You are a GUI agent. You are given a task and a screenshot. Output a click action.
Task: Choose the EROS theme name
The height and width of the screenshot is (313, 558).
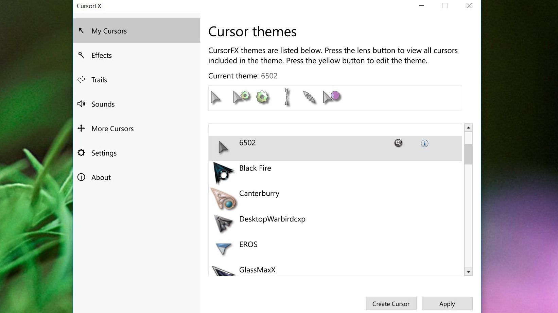(248, 244)
